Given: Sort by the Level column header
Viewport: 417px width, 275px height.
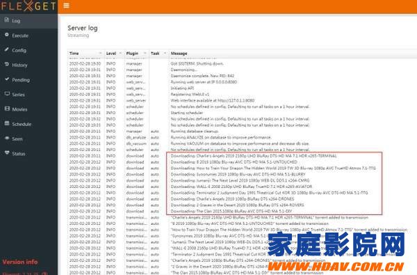Looking at the screenshot, I should coord(111,54).
